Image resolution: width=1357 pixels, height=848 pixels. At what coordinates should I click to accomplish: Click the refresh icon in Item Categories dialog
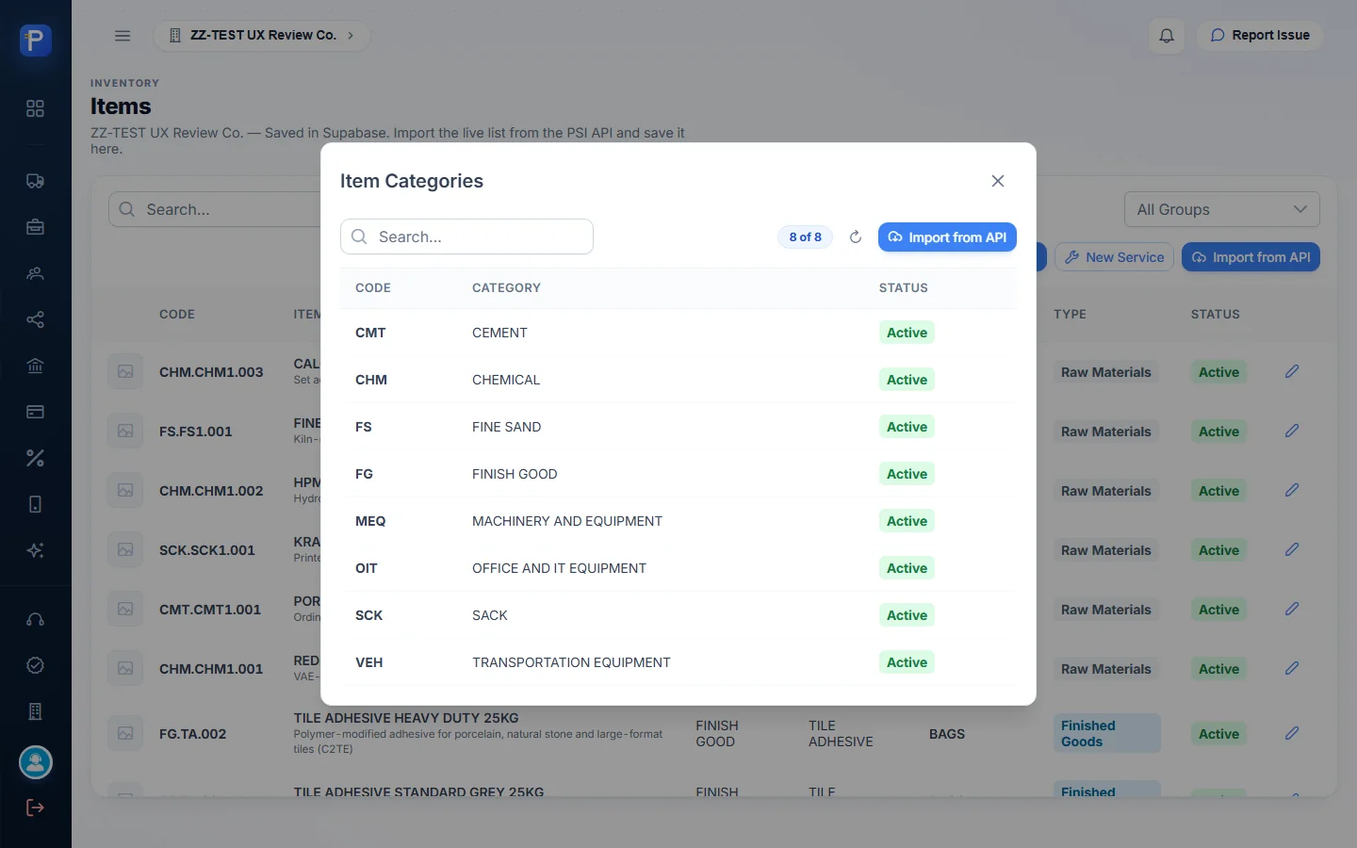[x=856, y=237]
